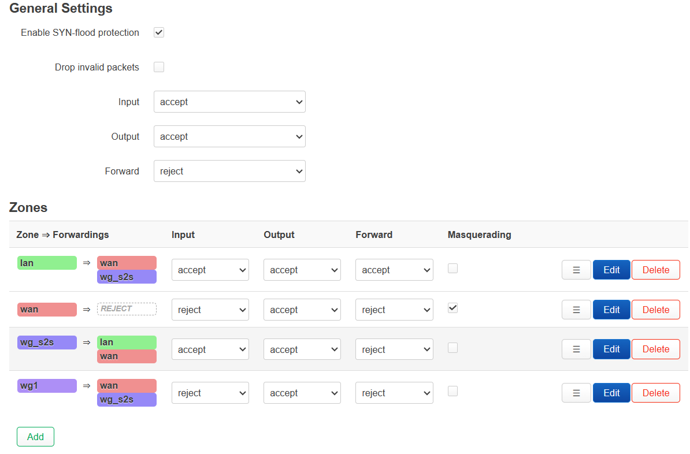Image resolution: width=690 pixels, height=454 pixels.
Task: Click the green lan zone badge in first row
Action: click(x=47, y=263)
